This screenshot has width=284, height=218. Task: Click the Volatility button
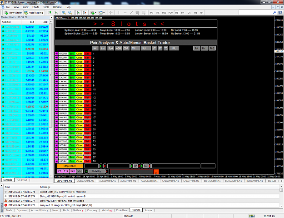click(96, 171)
